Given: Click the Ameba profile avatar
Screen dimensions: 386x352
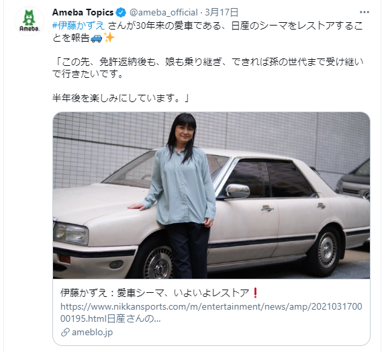Looking at the screenshot, I should point(29,21).
